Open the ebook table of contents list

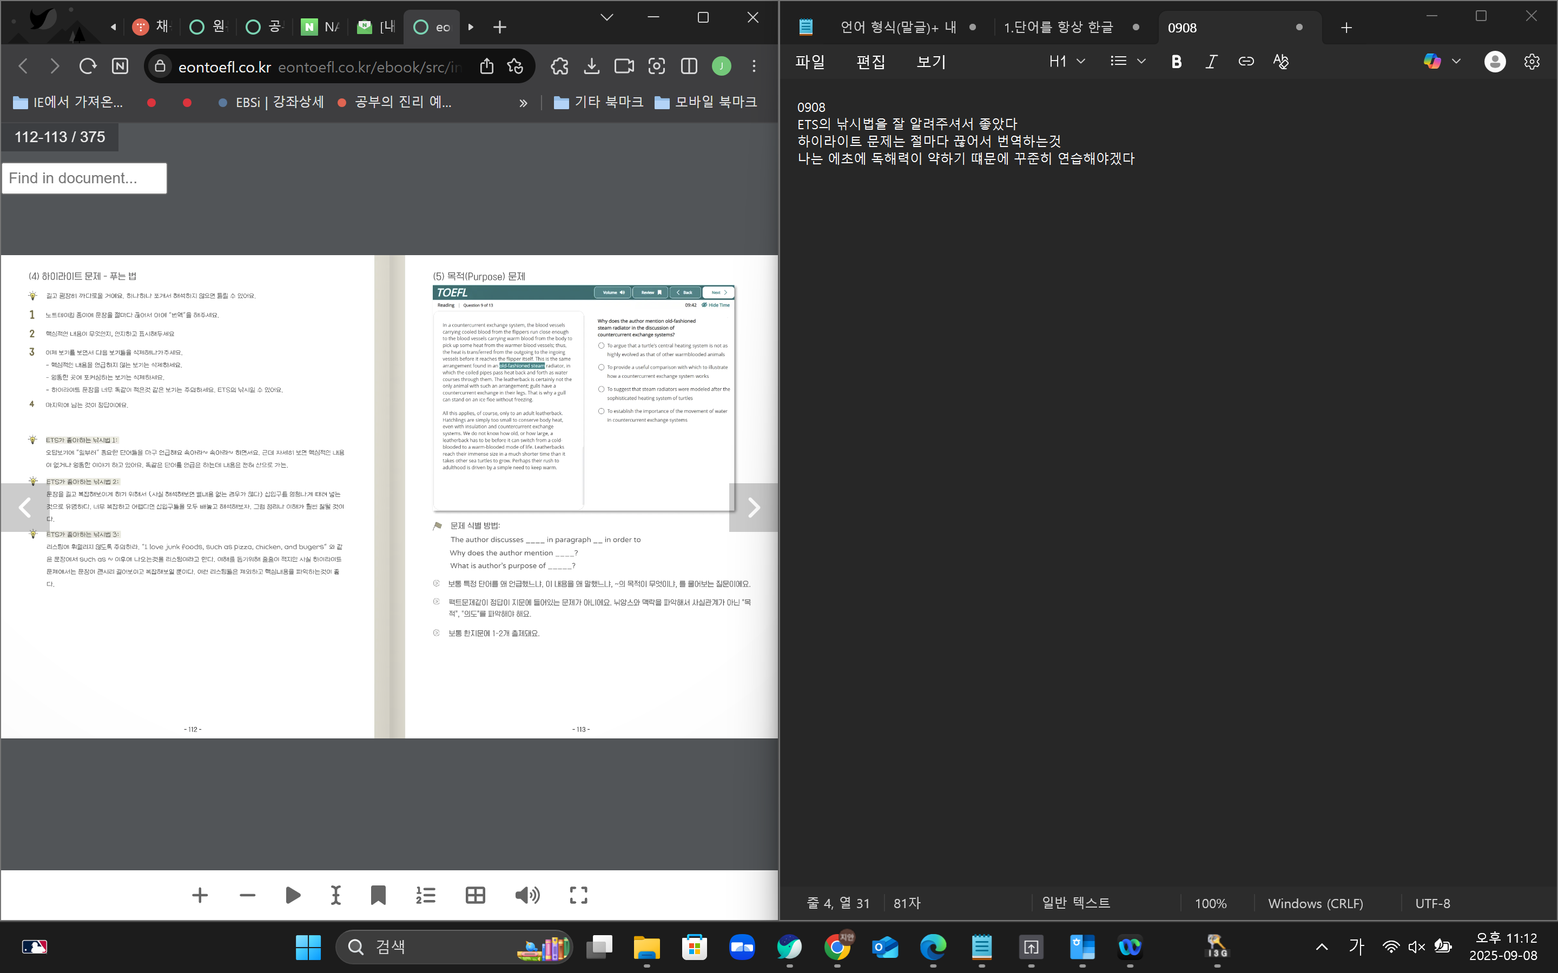pyautogui.click(x=426, y=895)
